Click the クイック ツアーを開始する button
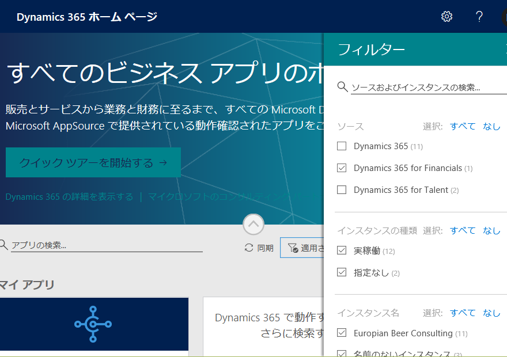507x357 pixels. coord(93,162)
